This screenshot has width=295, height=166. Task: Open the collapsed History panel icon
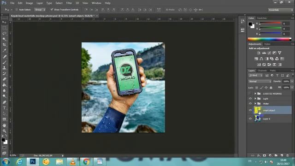pyautogui.click(x=242, y=22)
